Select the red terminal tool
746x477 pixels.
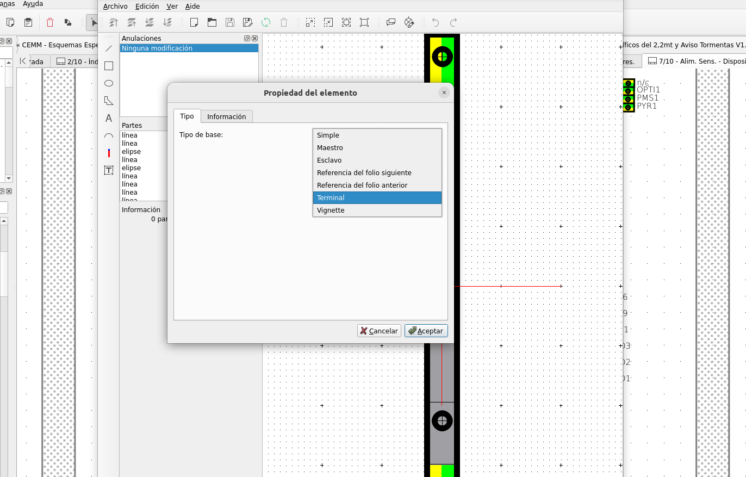[x=109, y=153]
